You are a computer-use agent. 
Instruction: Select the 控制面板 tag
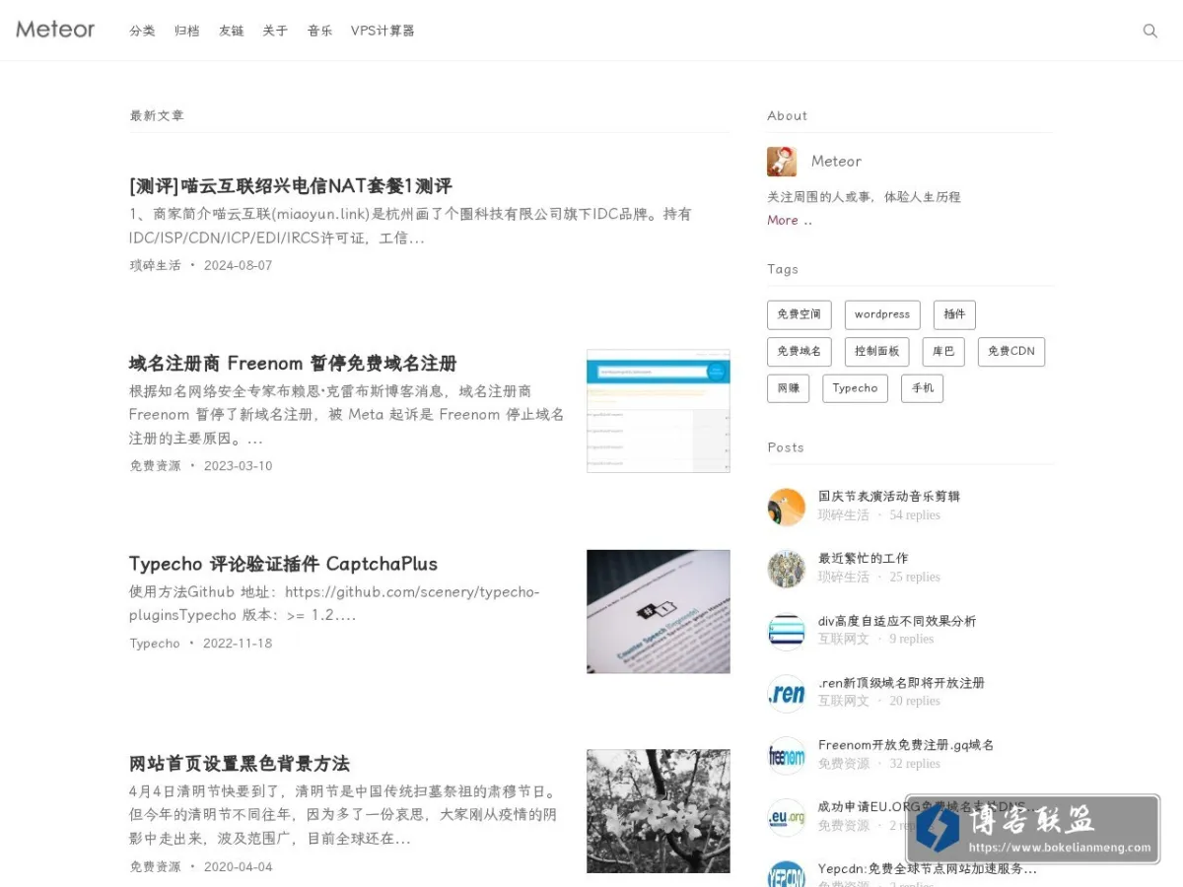coord(876,352)
